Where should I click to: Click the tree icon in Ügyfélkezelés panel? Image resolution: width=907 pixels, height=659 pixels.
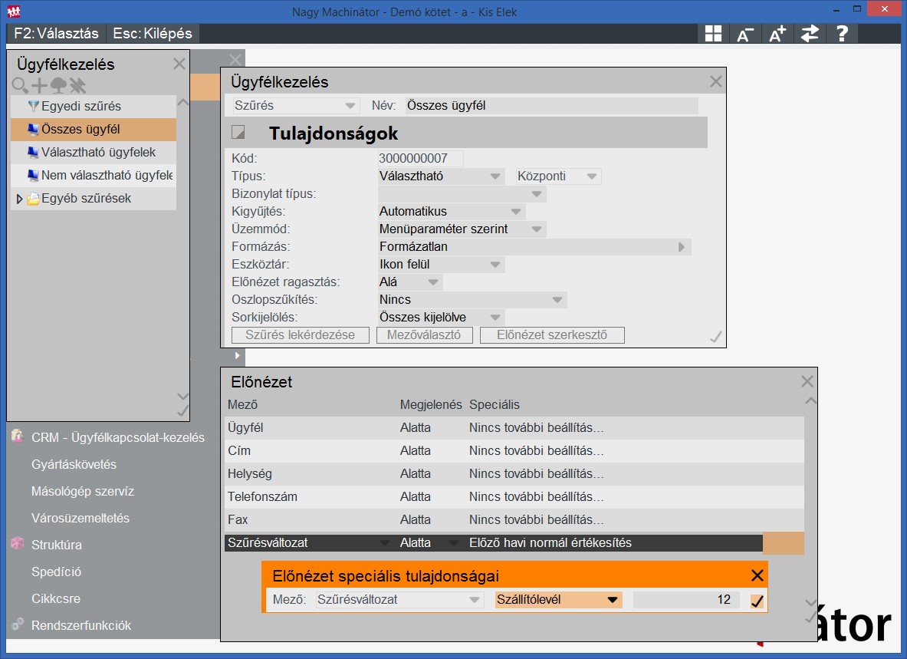pyautogui.click(x=58, y=85)
